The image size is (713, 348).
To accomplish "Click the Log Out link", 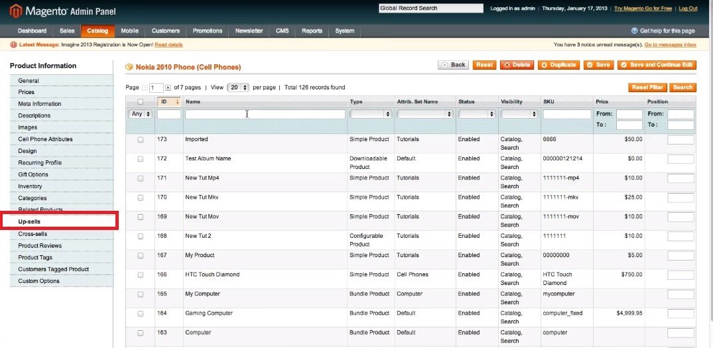I will pyautogui.click(x=688, y=9).
